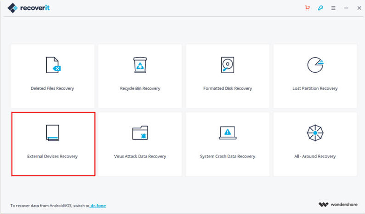Open the System Crash Data Recovery laptop icon

tap(227, 133)
